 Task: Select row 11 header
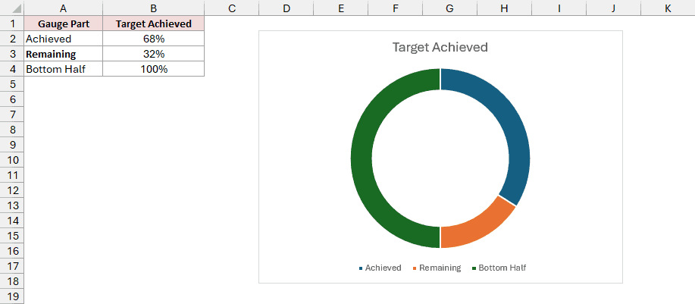[12, 175]
